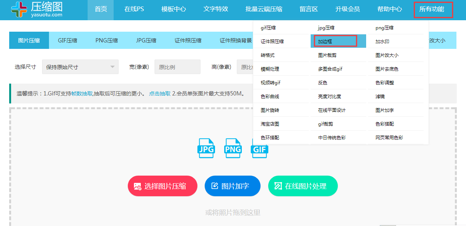466x226 pixels.
Task: Choose gif裁剪 in the dropdown menu
Action: coord(326,124)
